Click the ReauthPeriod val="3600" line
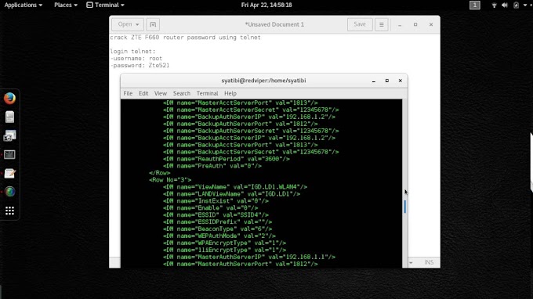The height and width of the screenshot is (299, 533). [x=227, y=159]
